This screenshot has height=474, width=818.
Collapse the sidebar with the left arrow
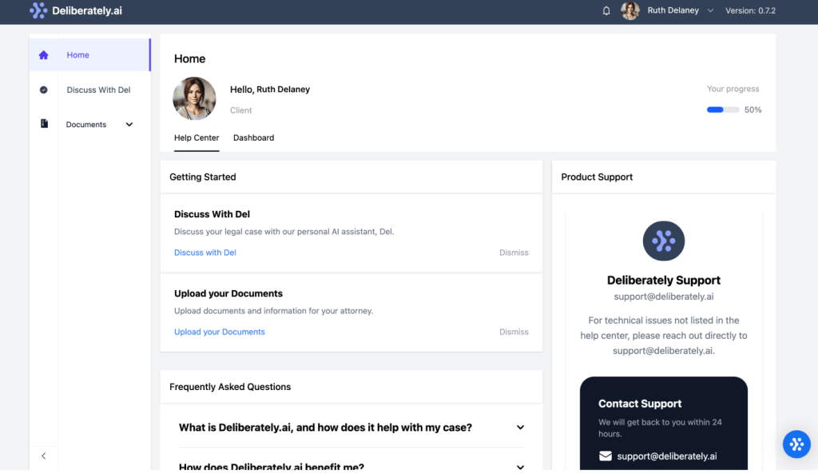click(x=44, y=456)
